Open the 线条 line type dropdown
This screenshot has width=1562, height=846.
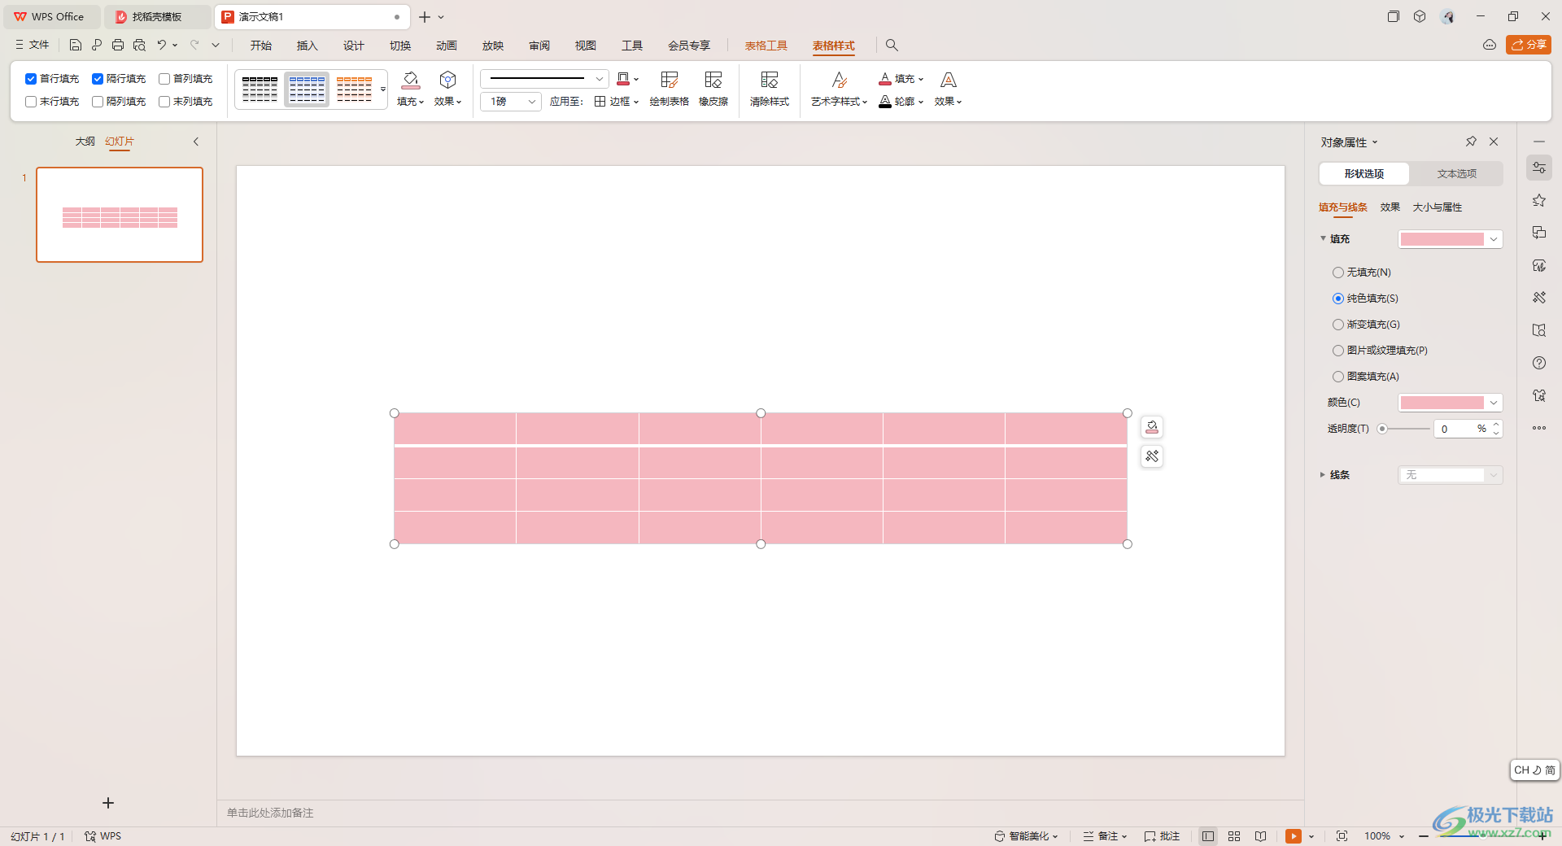(x=1451, y=475)
